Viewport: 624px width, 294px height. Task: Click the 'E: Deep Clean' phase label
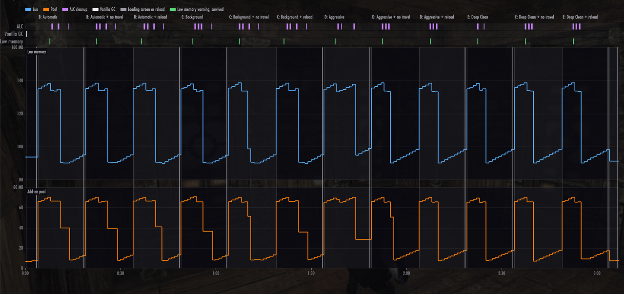click(x=478, y=17)
